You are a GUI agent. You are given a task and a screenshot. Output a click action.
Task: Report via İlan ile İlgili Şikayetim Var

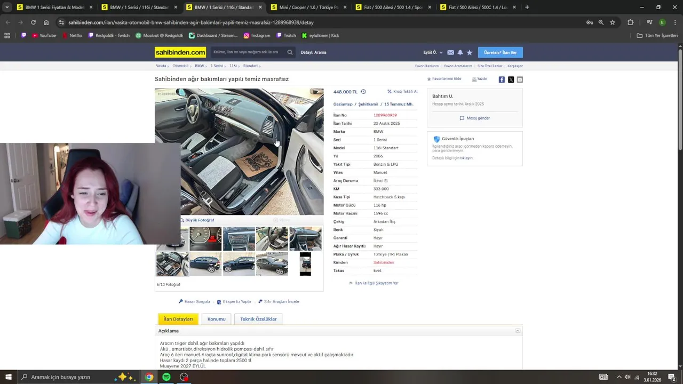[374, 283]
